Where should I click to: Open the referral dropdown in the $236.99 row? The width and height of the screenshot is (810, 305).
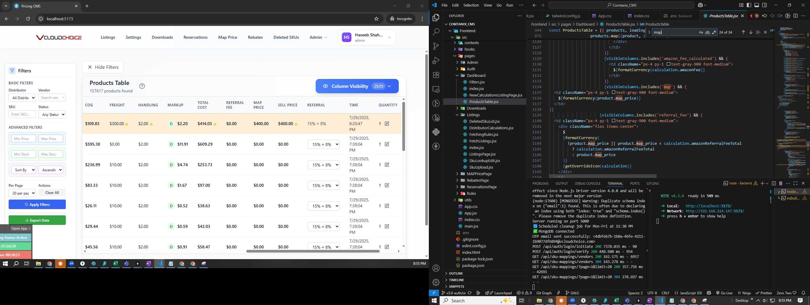click(x=324, y=165)
